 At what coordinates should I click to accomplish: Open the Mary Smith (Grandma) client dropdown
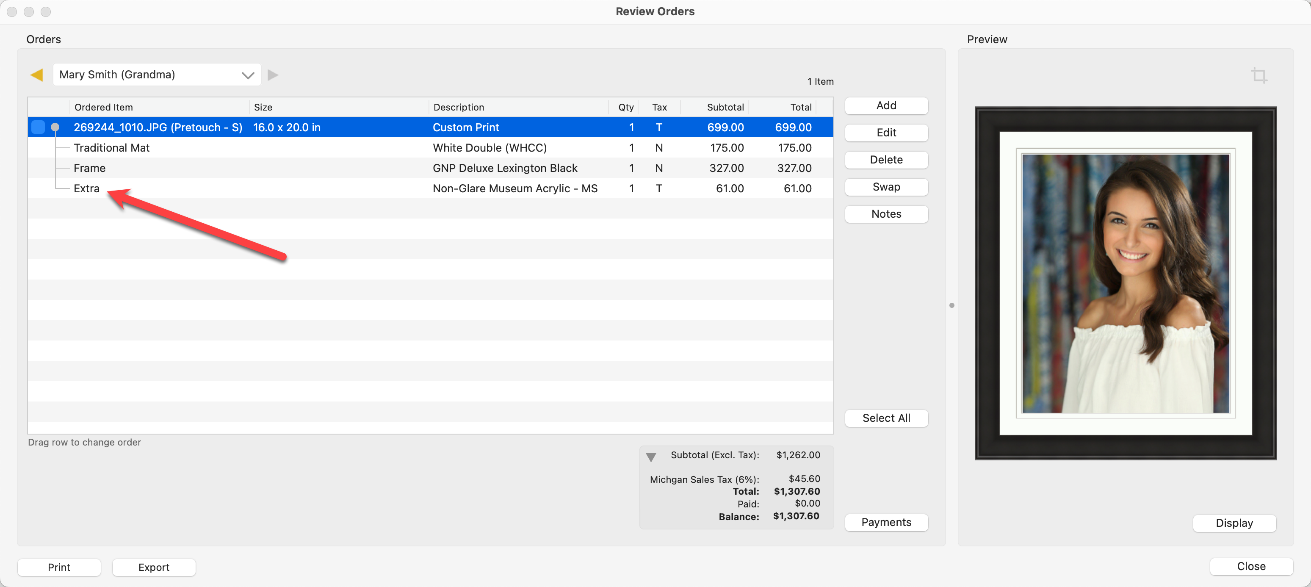coord(157,75)
